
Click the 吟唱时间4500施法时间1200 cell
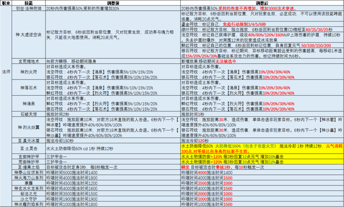(113, 183)
